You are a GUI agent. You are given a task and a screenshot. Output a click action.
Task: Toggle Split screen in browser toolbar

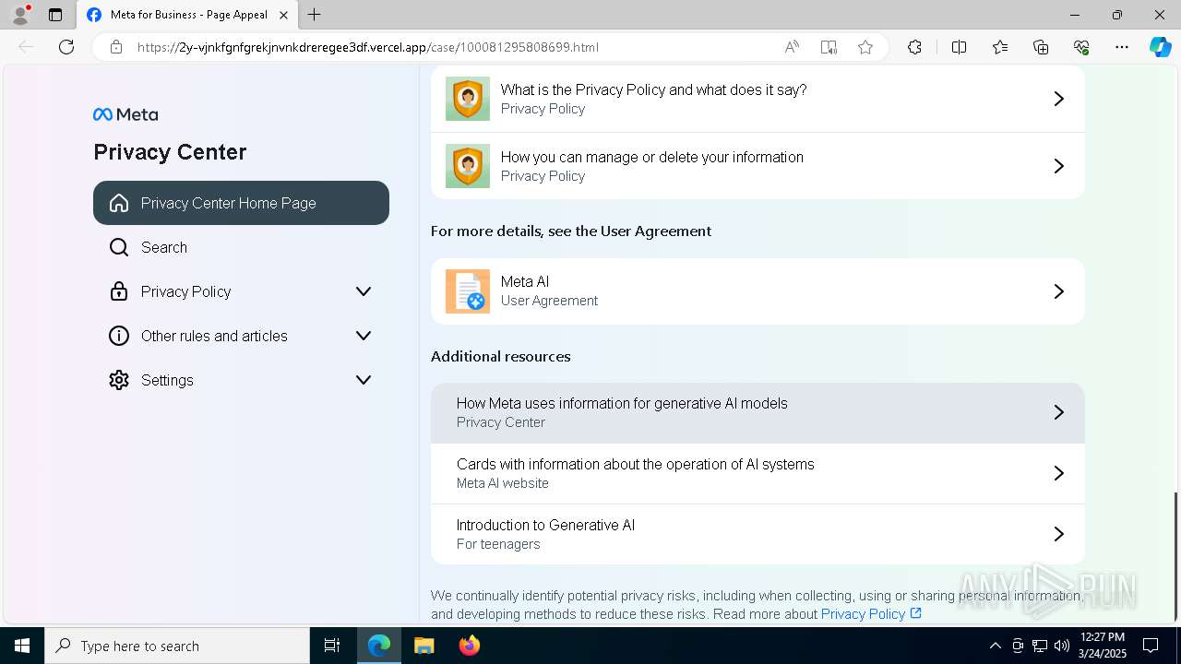coord(959,47)
